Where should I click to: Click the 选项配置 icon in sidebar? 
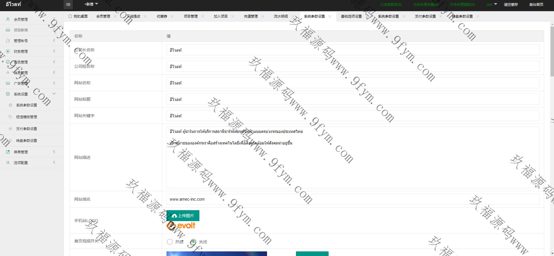point(8,163)
